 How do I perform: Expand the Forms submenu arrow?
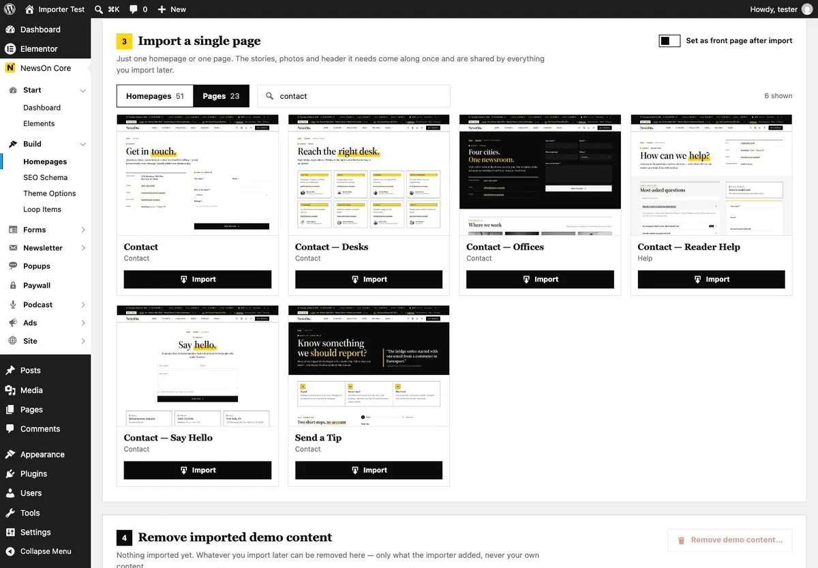(83, 230)
